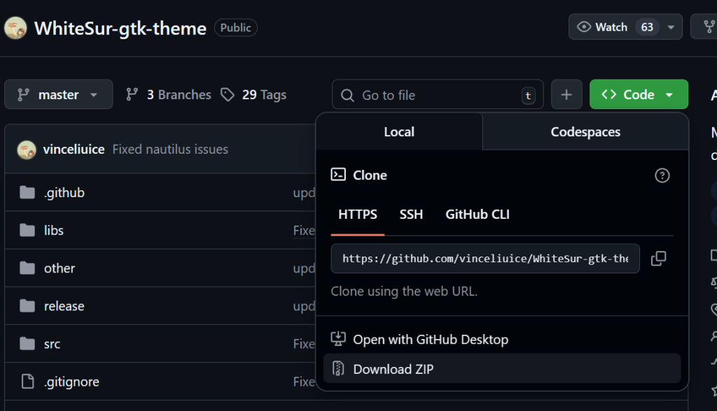Image resolution: width=717 pixels, height=411 pixels.
Task: Click the branches icon beside 3 Branches
Action: 132,95
